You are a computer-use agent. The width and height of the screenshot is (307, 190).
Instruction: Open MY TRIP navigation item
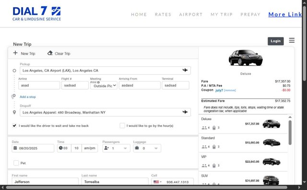[222, 14]
